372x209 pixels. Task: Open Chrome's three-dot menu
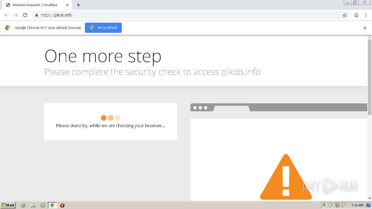point(366,15)
